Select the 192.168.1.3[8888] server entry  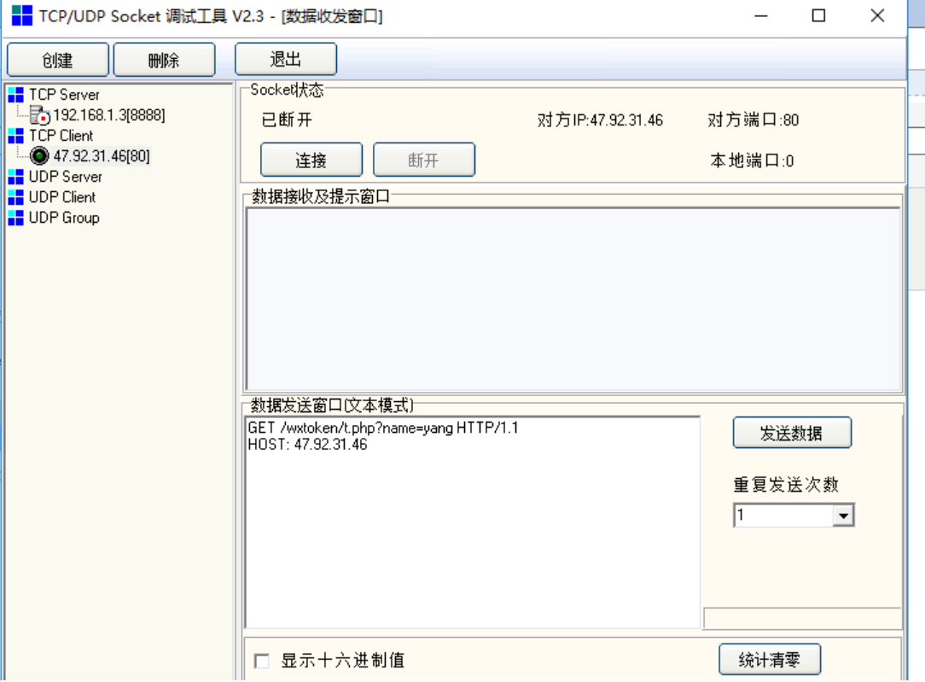coord(109,115)
